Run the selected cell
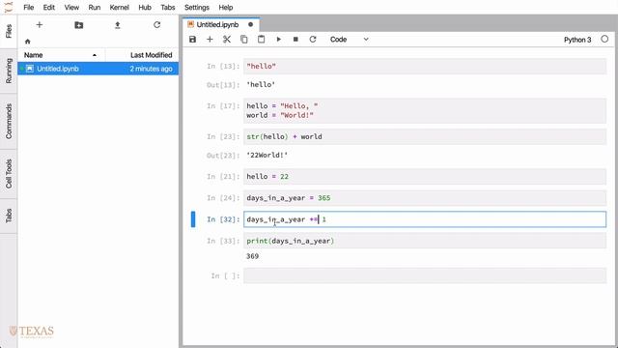 (x=279, y=40)
